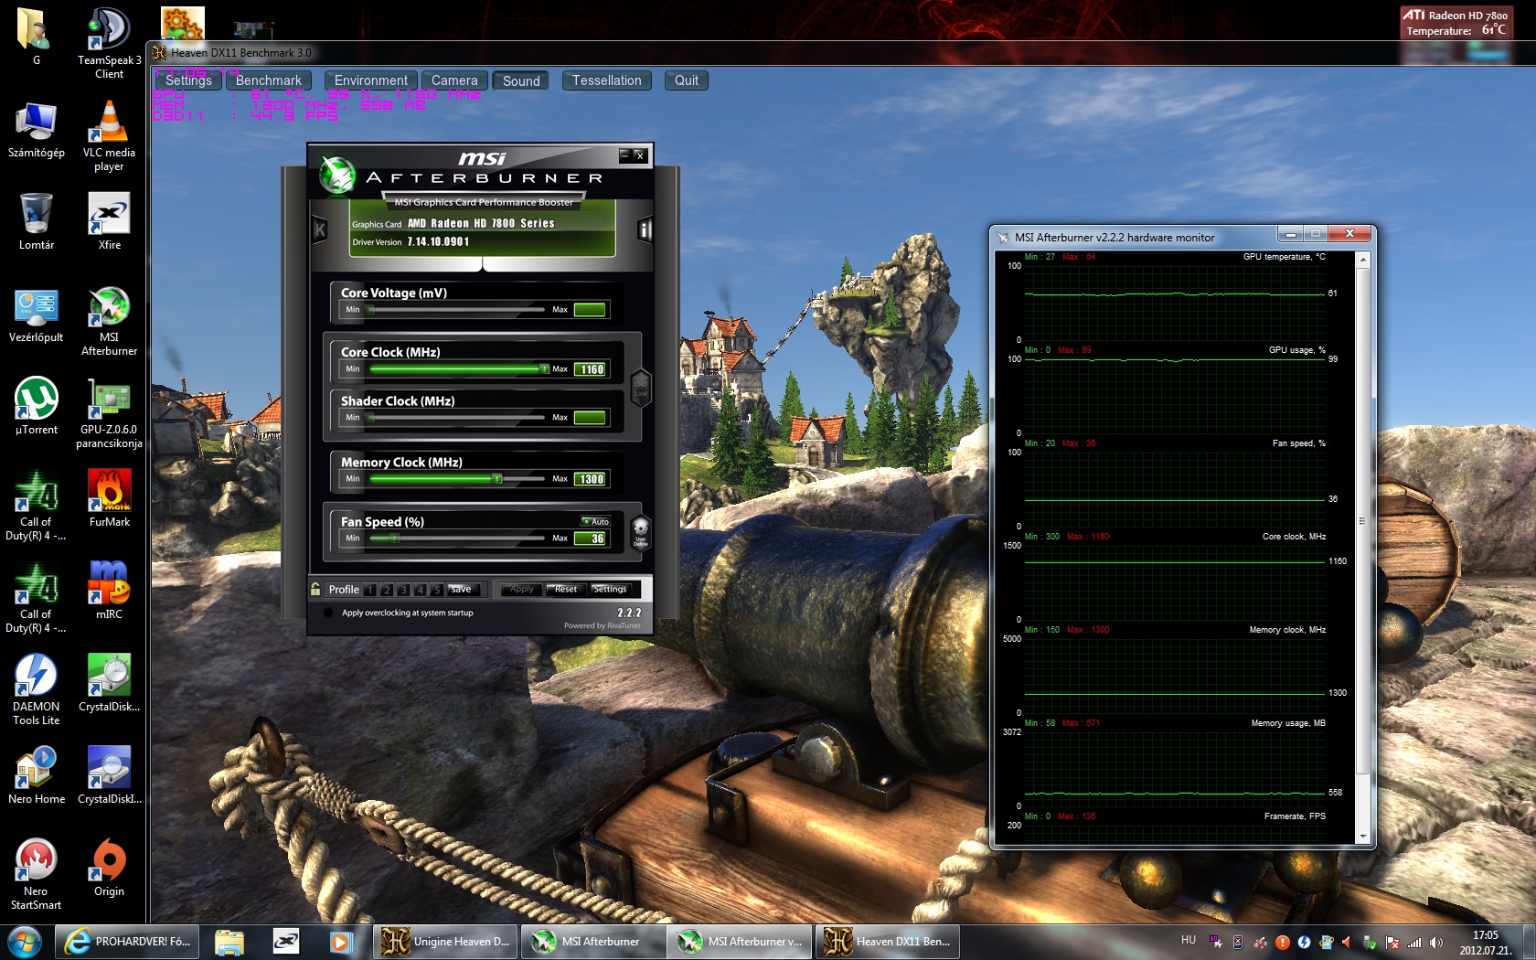This screenshot has height=960, width=1536.
Task: Switch to Unigine Heaven D... taskbar window
Action: [x=446, y=942]
